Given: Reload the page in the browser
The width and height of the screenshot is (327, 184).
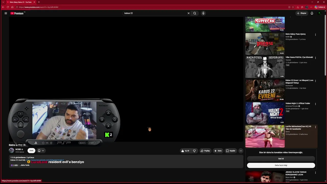Looking at the screenshot, I should click(8, 7).
